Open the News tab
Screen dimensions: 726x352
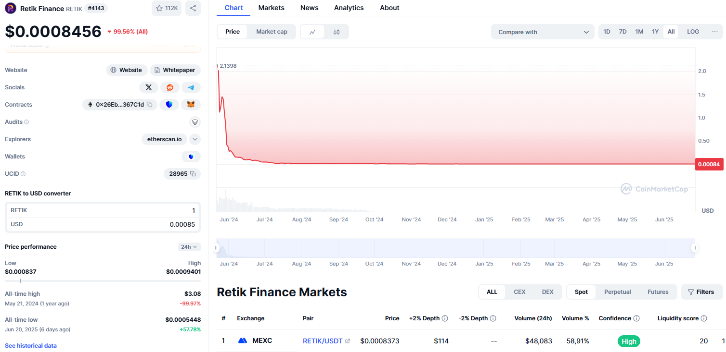309,8
